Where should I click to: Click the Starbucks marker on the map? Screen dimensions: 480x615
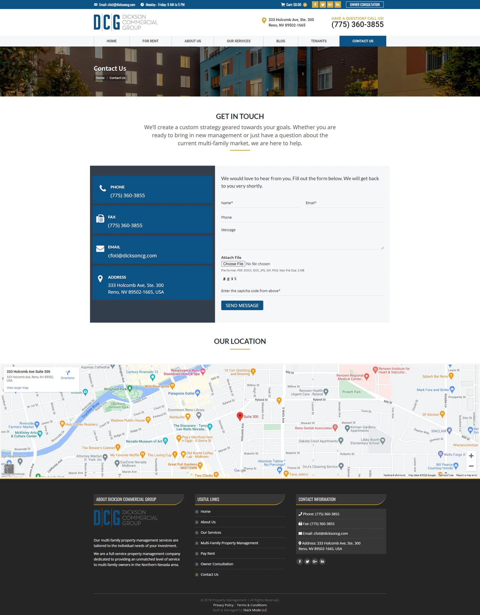click(188, 416)
